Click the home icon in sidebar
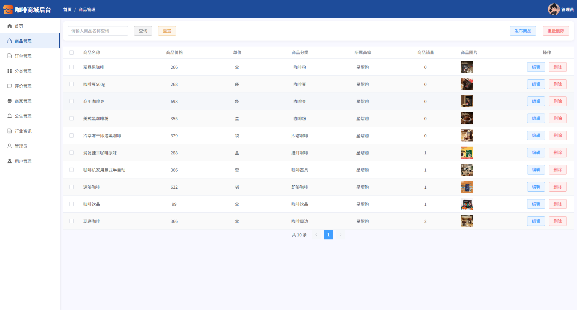Screen dimensions: 577x310 coord(10,26)
